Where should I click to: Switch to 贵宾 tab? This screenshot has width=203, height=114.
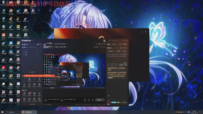[124, 51]
